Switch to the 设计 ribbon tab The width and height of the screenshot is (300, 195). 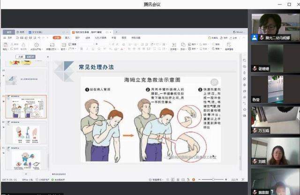(x=77, y=37)
